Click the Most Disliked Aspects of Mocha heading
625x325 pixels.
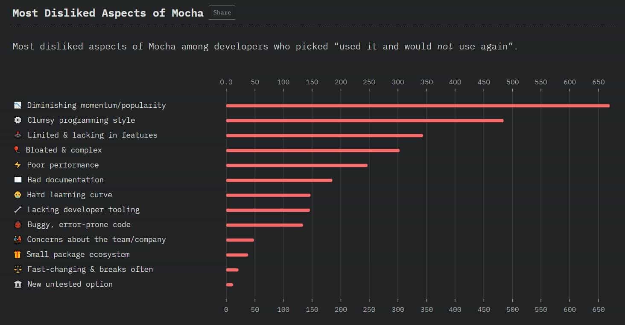(x=108, y=13)
